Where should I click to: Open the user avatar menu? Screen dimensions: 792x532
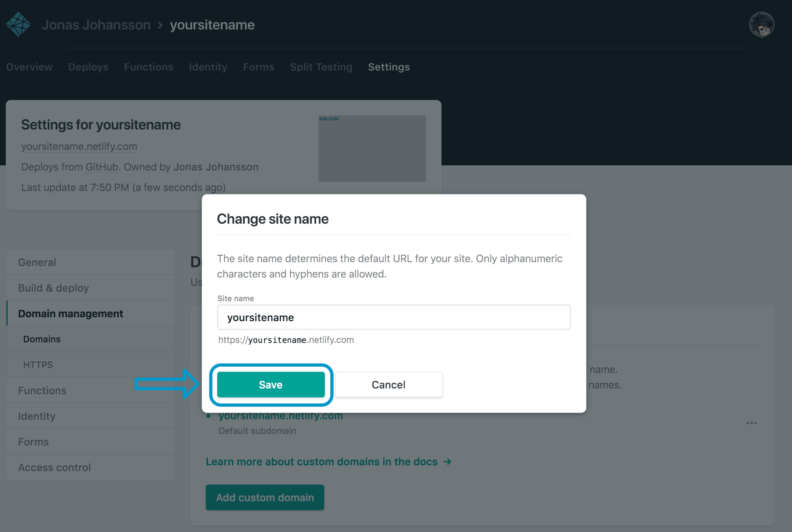(762, 25)
